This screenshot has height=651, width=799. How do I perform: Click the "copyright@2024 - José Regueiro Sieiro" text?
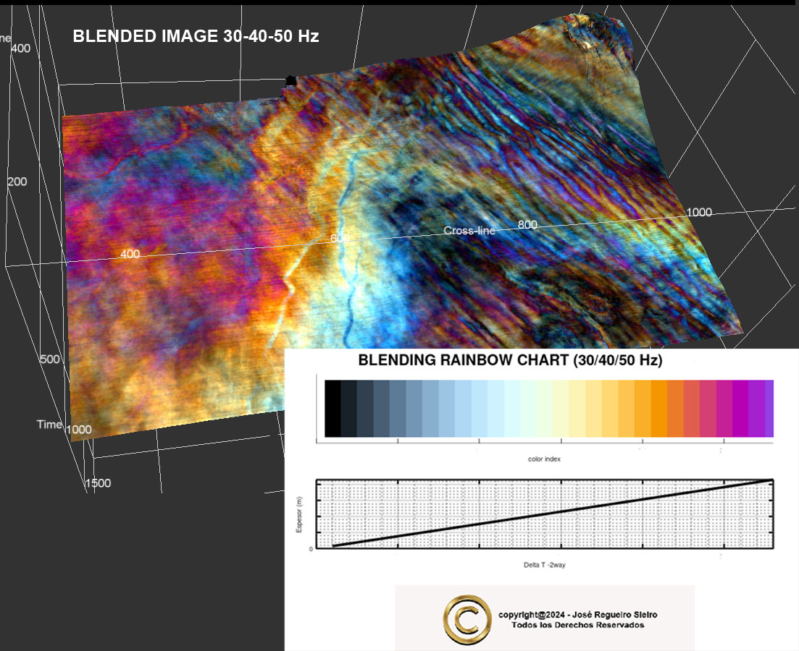(577, 615)
